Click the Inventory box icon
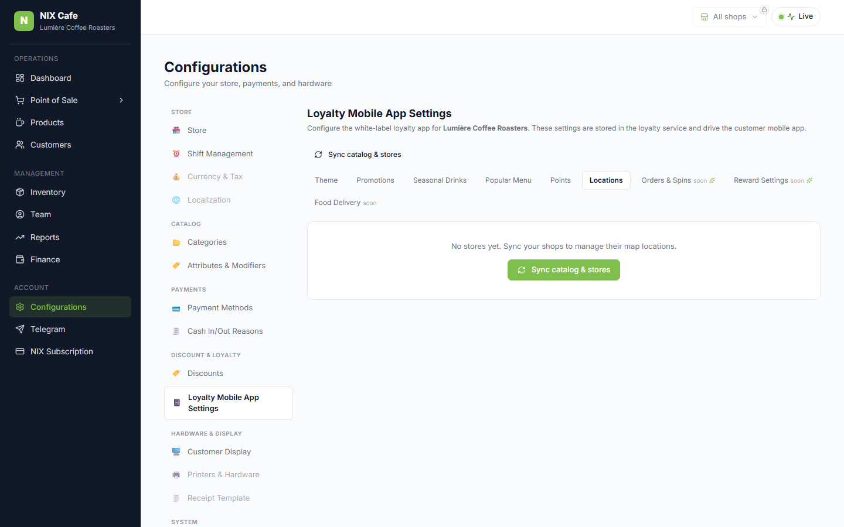Image resolution: width=844 pixels, height=527 pixels. tap(20, 192)
